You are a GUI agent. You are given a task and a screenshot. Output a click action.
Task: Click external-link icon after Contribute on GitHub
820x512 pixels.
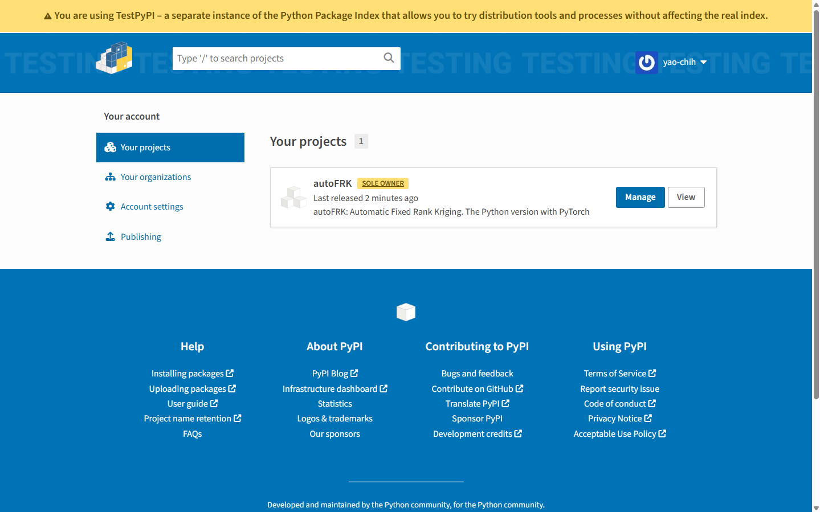point(519,388)
